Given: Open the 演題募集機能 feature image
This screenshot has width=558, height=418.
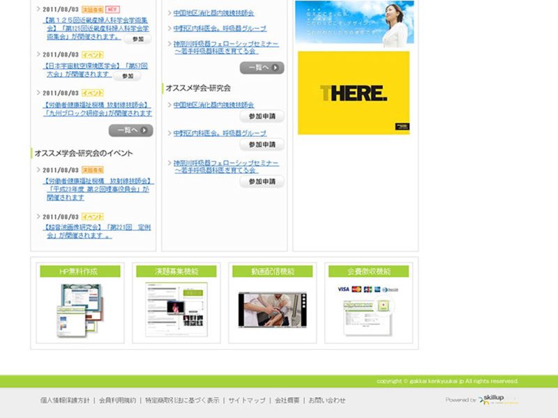Looking at the screenshot, I should [x=176, y=309].
